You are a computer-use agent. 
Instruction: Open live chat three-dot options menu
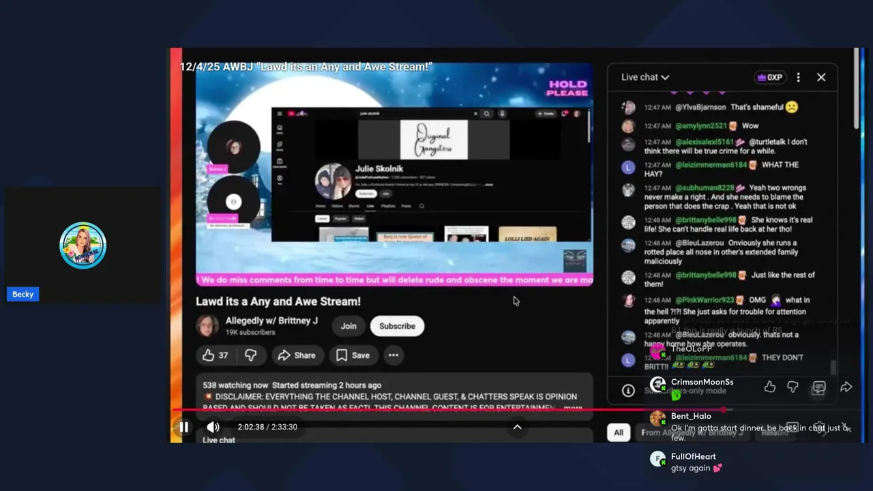coord(799,77)
